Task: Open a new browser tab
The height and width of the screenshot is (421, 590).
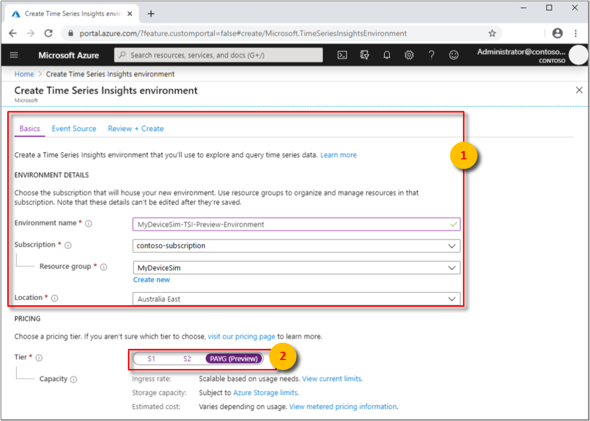Action: point(151,14)
